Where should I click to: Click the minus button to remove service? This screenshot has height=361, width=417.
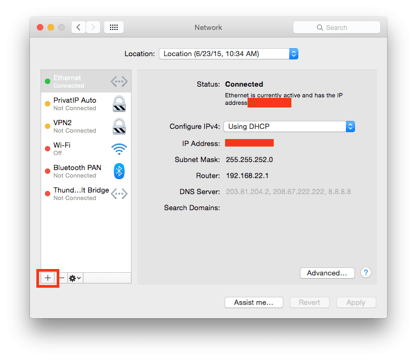(x=61, y=278)
